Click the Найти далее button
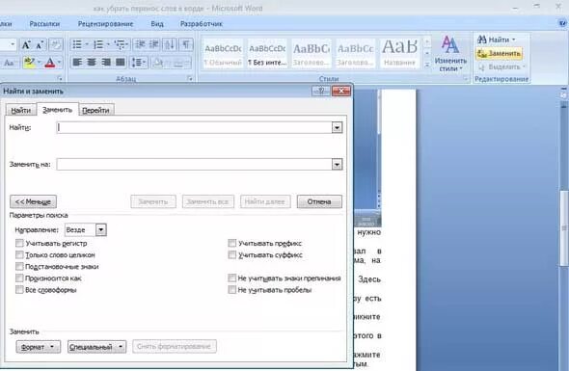The image size is (569, 371). pos(265,201)
